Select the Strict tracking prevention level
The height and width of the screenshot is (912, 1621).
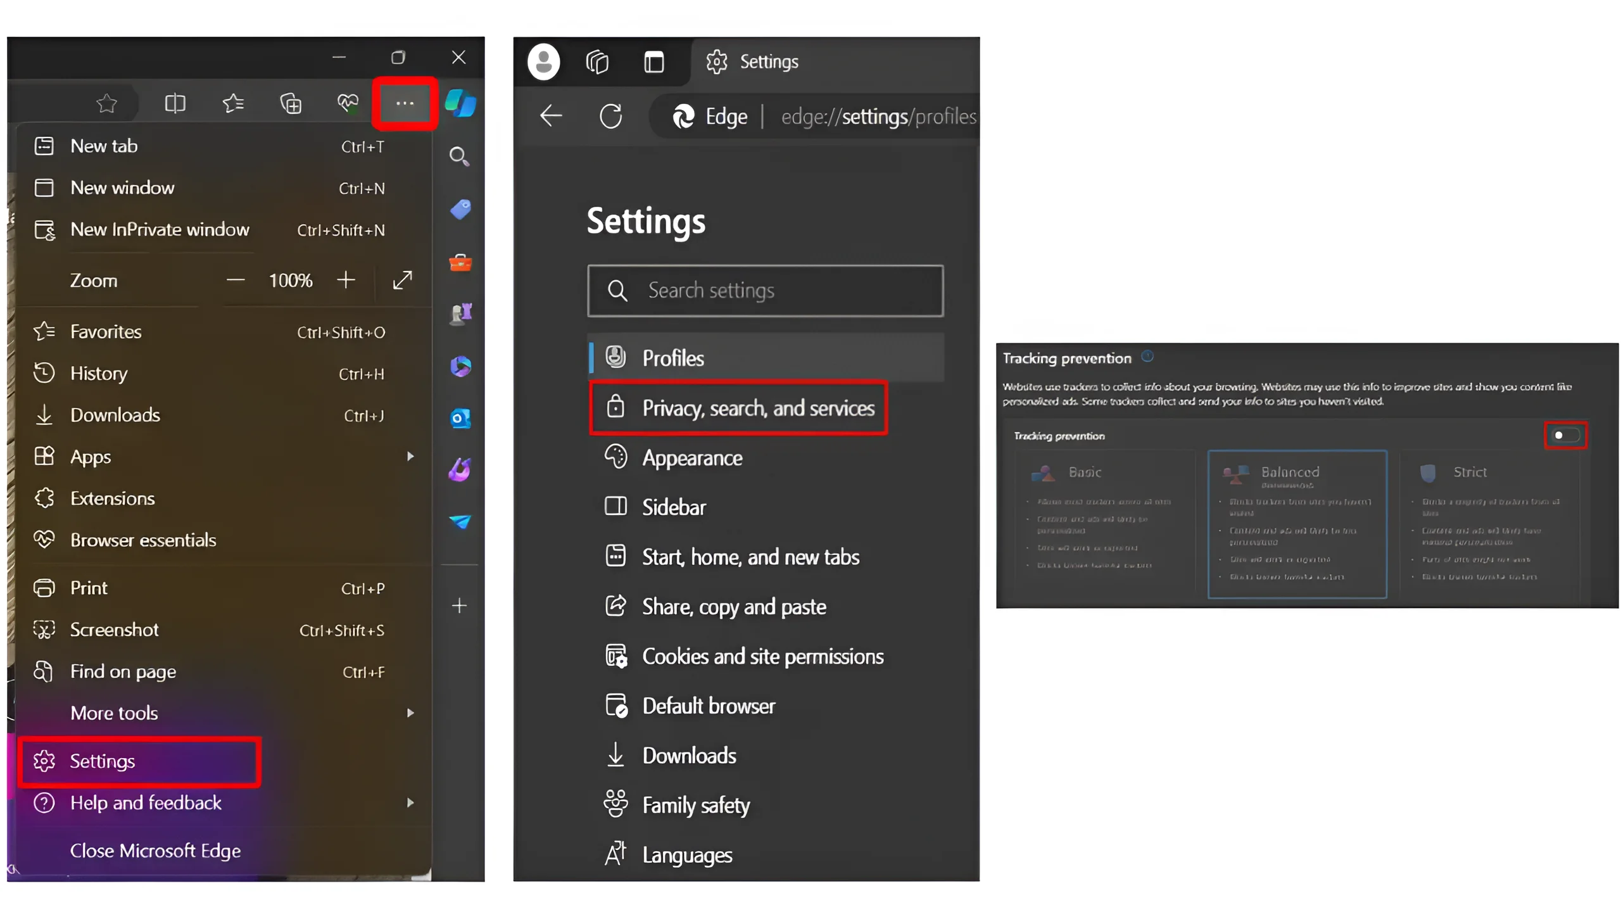(1489, 523)
